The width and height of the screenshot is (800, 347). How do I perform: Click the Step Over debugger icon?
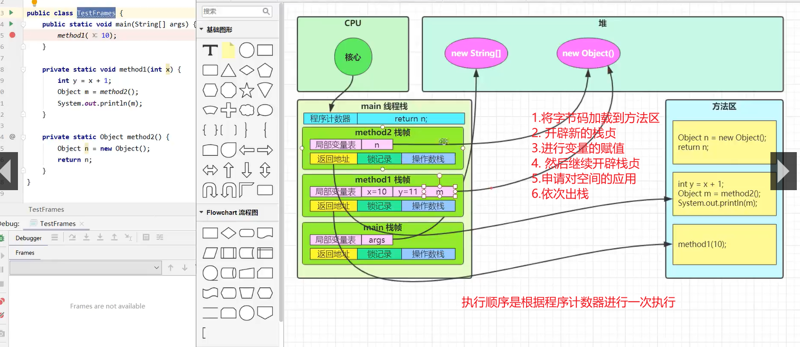coord(72,238)
